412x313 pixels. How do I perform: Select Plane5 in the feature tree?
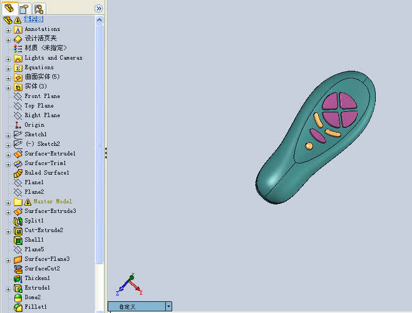pos(34,249)
